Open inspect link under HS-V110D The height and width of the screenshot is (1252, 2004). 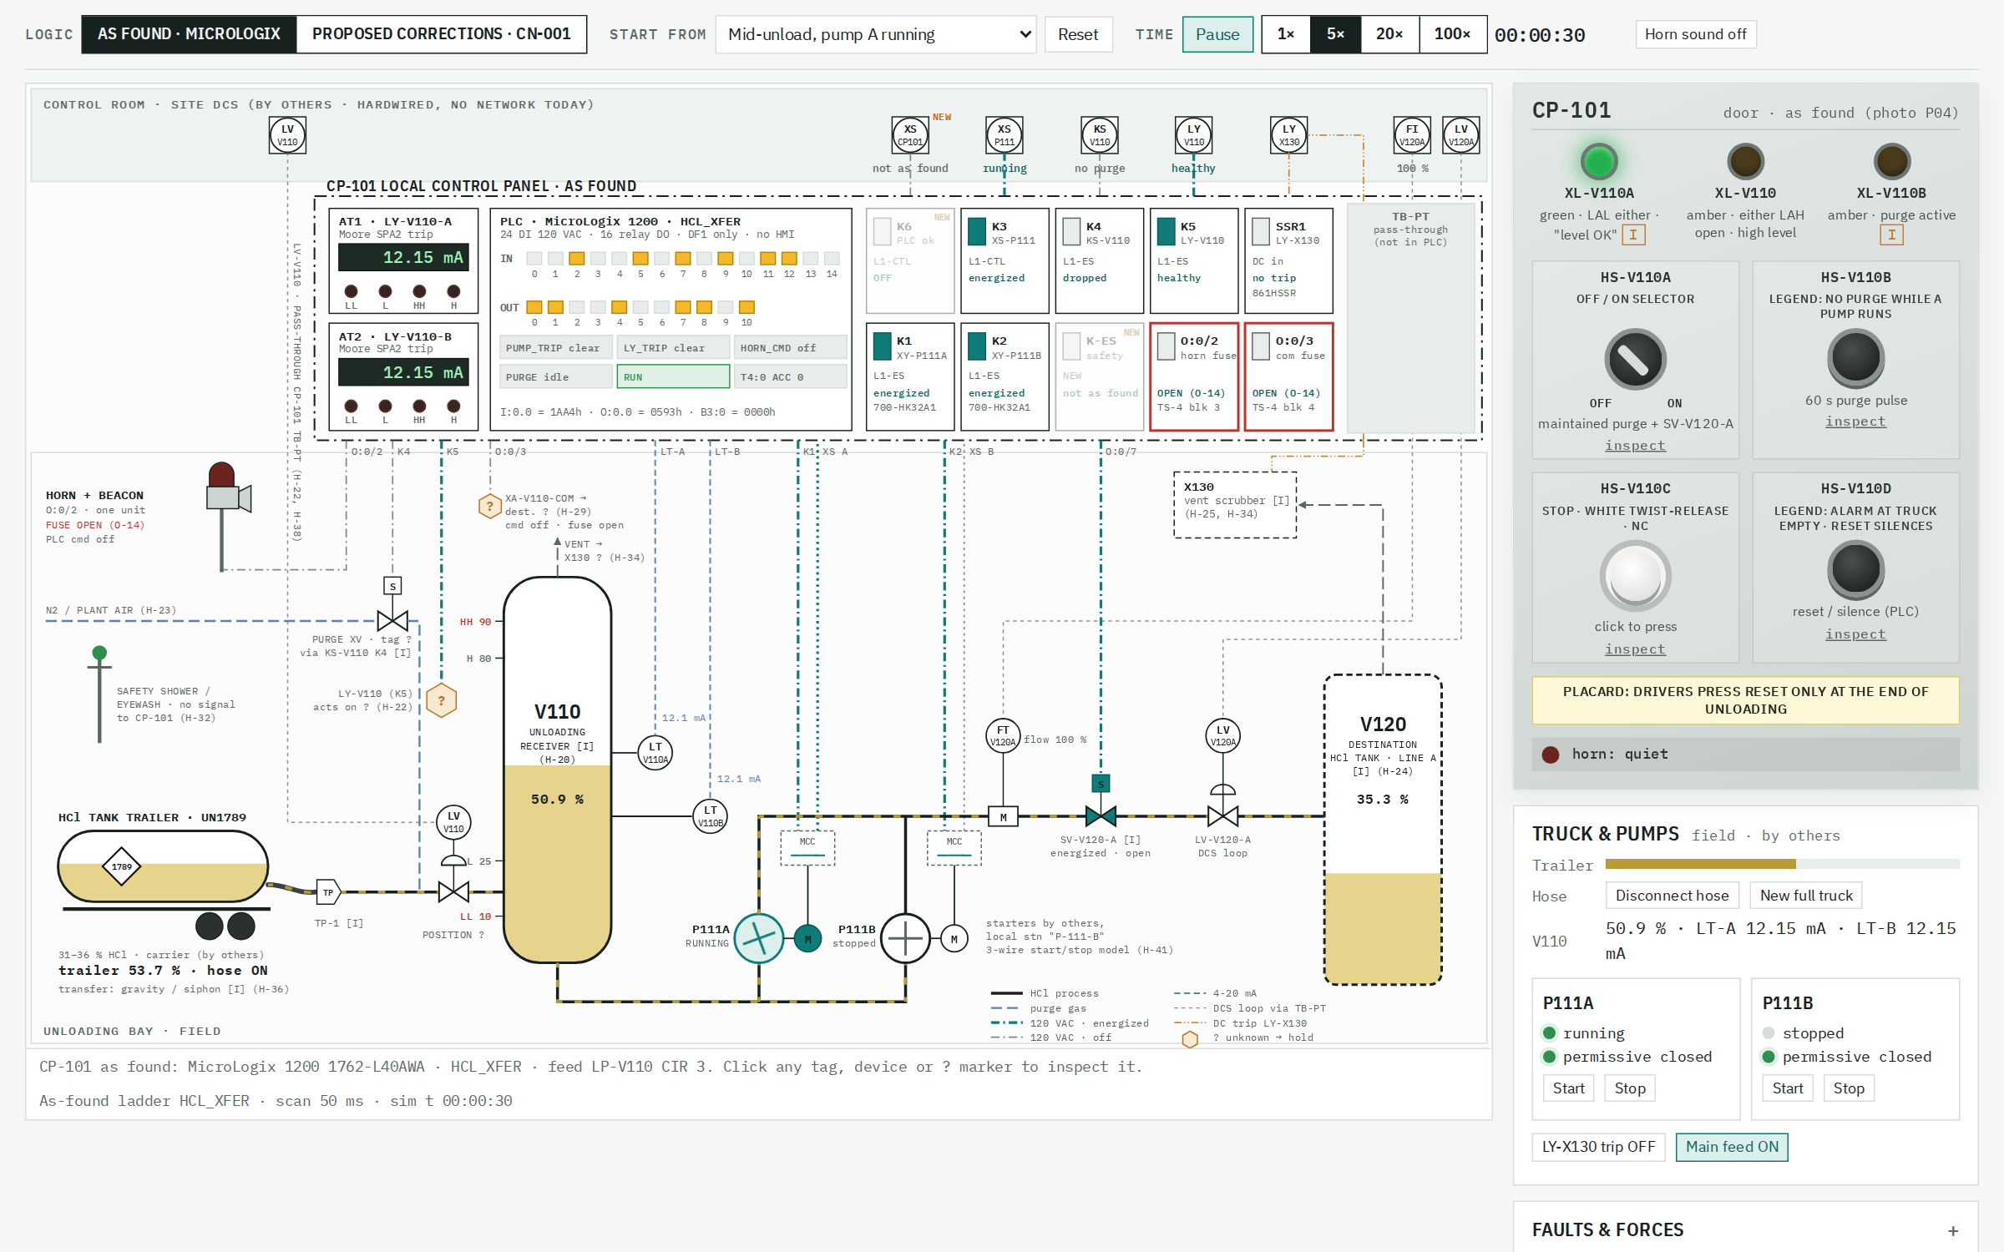(x=1855, y=634)
